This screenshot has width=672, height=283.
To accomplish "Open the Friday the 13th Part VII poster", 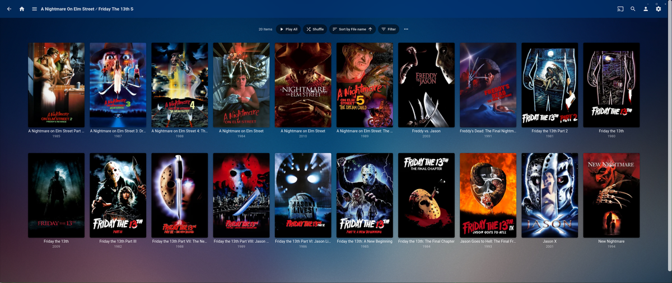I will pos(180,195).
